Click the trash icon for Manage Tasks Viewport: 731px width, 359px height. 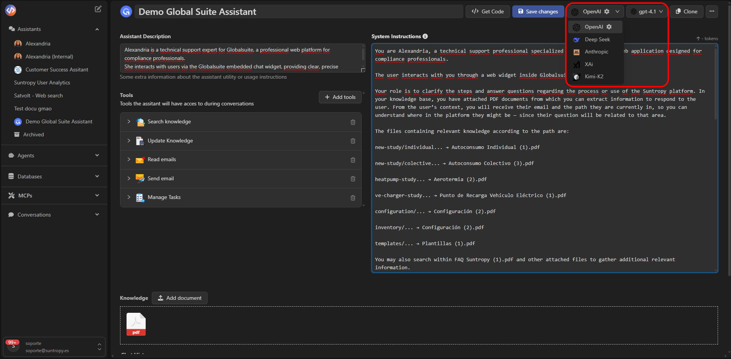point(353,198)
